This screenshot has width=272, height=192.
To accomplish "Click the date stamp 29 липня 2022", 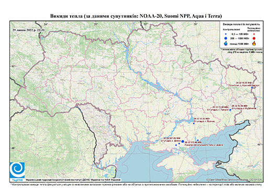I will [29, 30].
